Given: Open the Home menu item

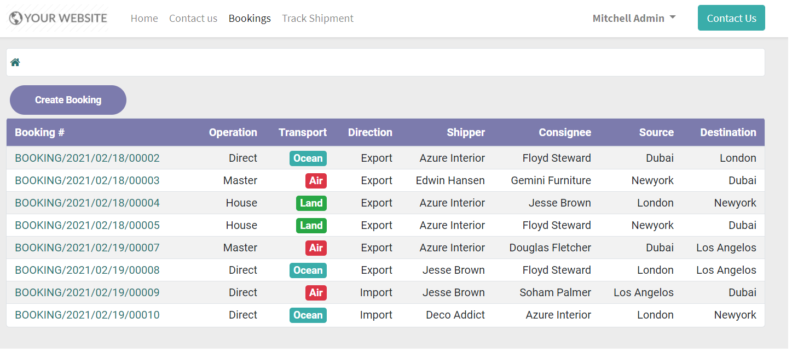Looking at the screenshot, I should coord(144,18).
